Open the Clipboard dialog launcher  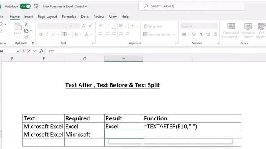point(33,43)
